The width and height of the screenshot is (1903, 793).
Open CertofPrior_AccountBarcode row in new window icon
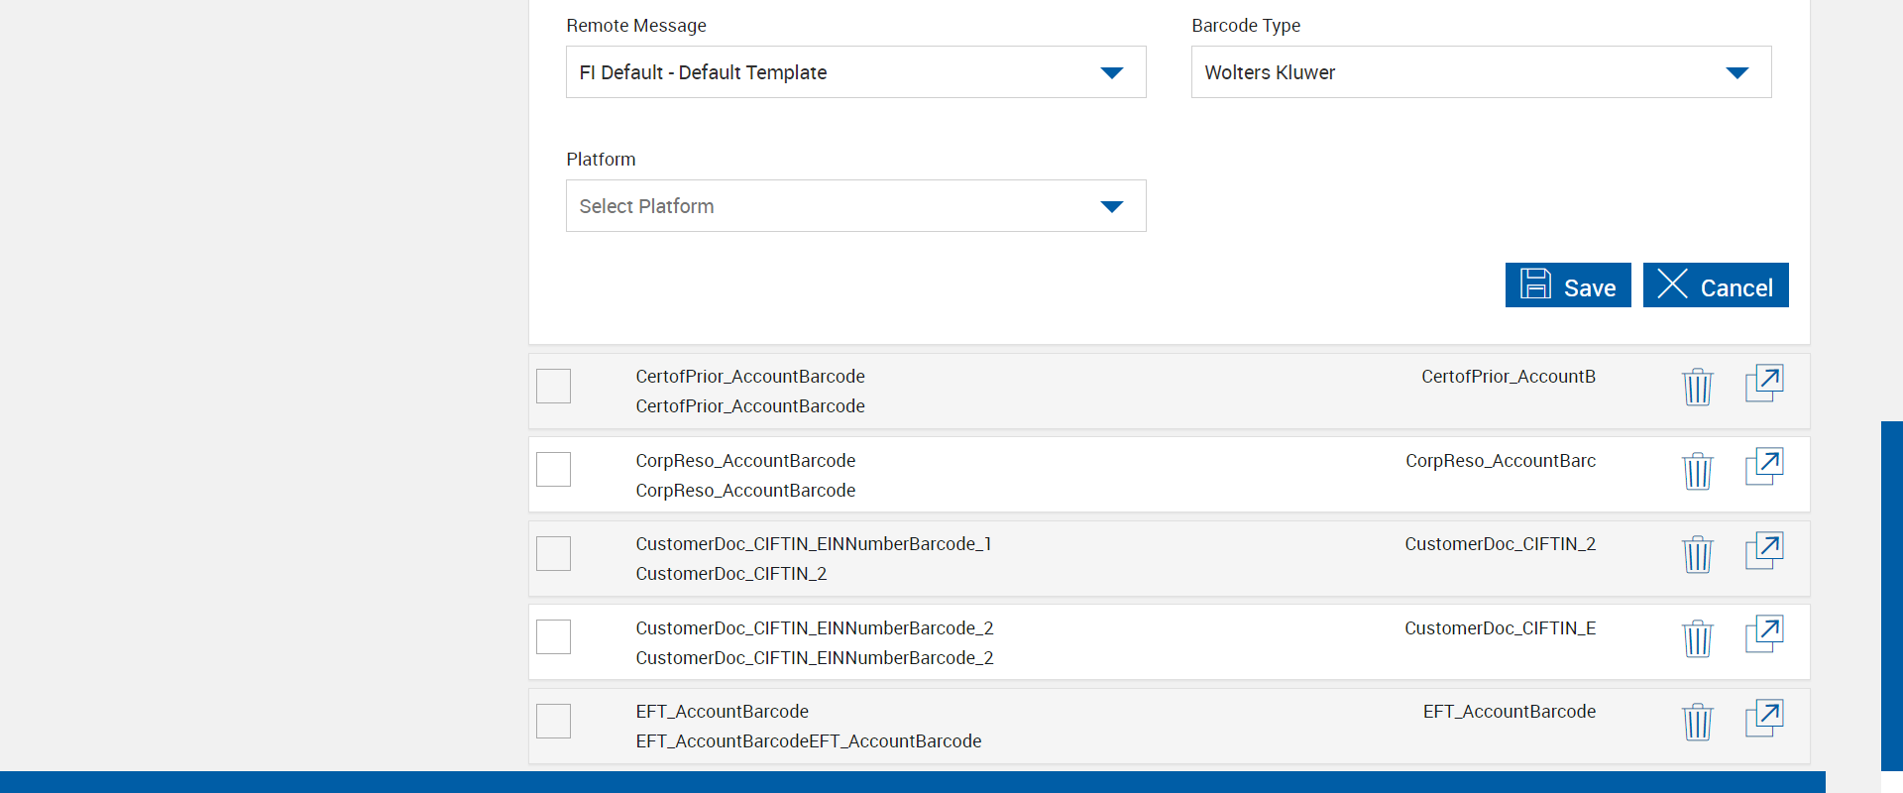click(1763, 384)
